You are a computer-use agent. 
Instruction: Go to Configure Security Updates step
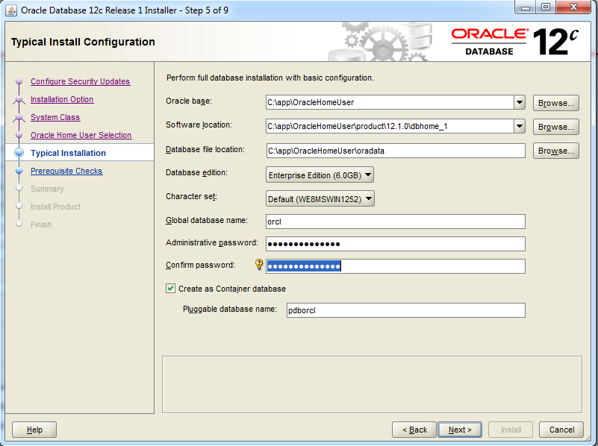click(x=80, y=81)
